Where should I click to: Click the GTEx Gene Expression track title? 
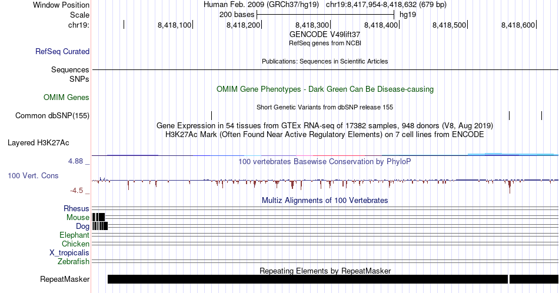tap(325, 125)
